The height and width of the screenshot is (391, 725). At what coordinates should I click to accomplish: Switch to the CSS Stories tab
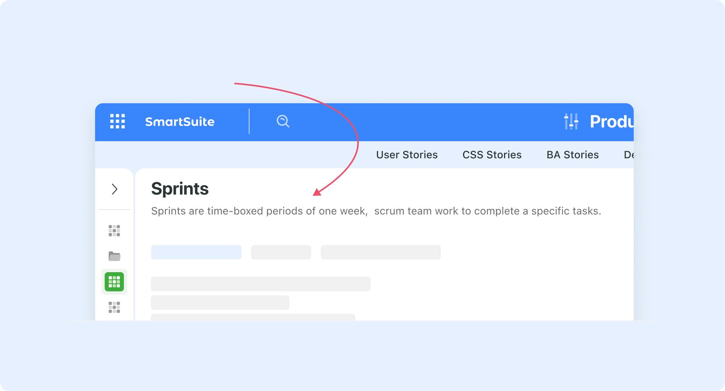(492, 155)
